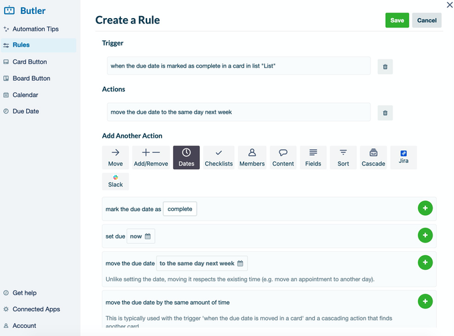Select the Cascade action category
454x336 pixels.
(373, 158)
